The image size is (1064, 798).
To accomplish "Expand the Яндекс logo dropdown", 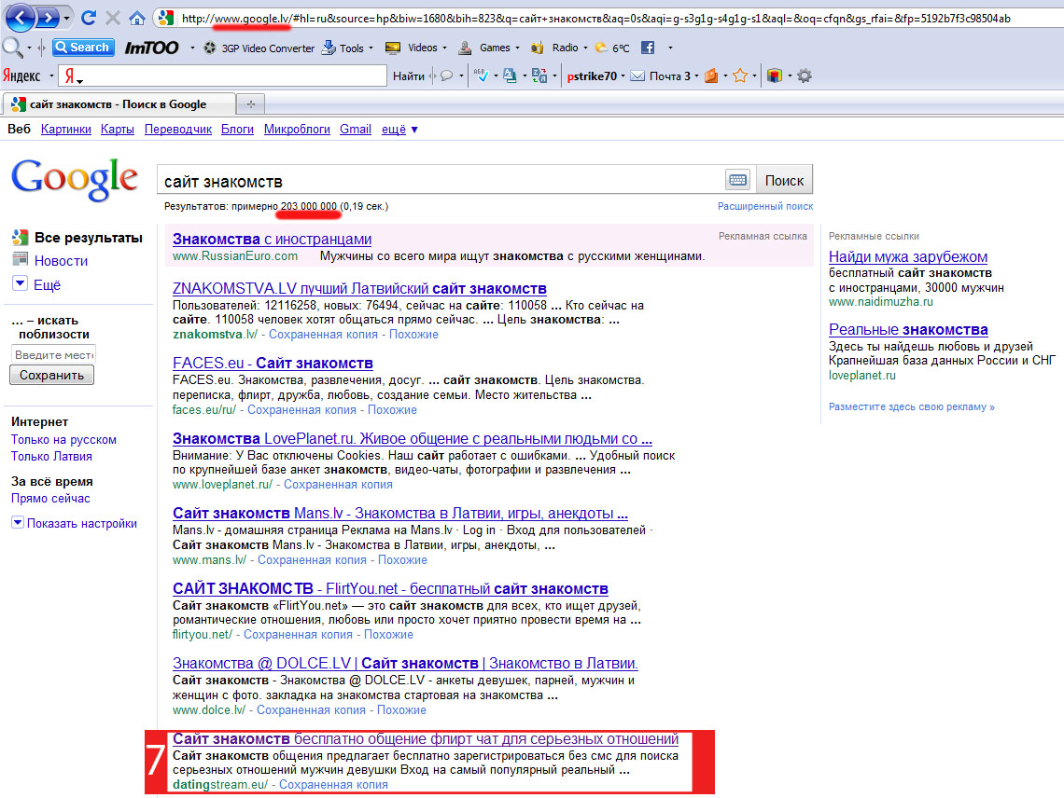I will 51,76.
